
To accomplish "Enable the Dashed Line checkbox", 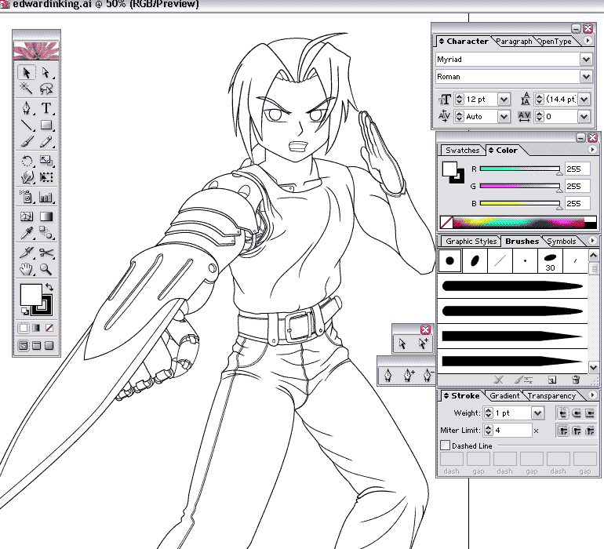I will pyautogui.click(x=445, y=445).
